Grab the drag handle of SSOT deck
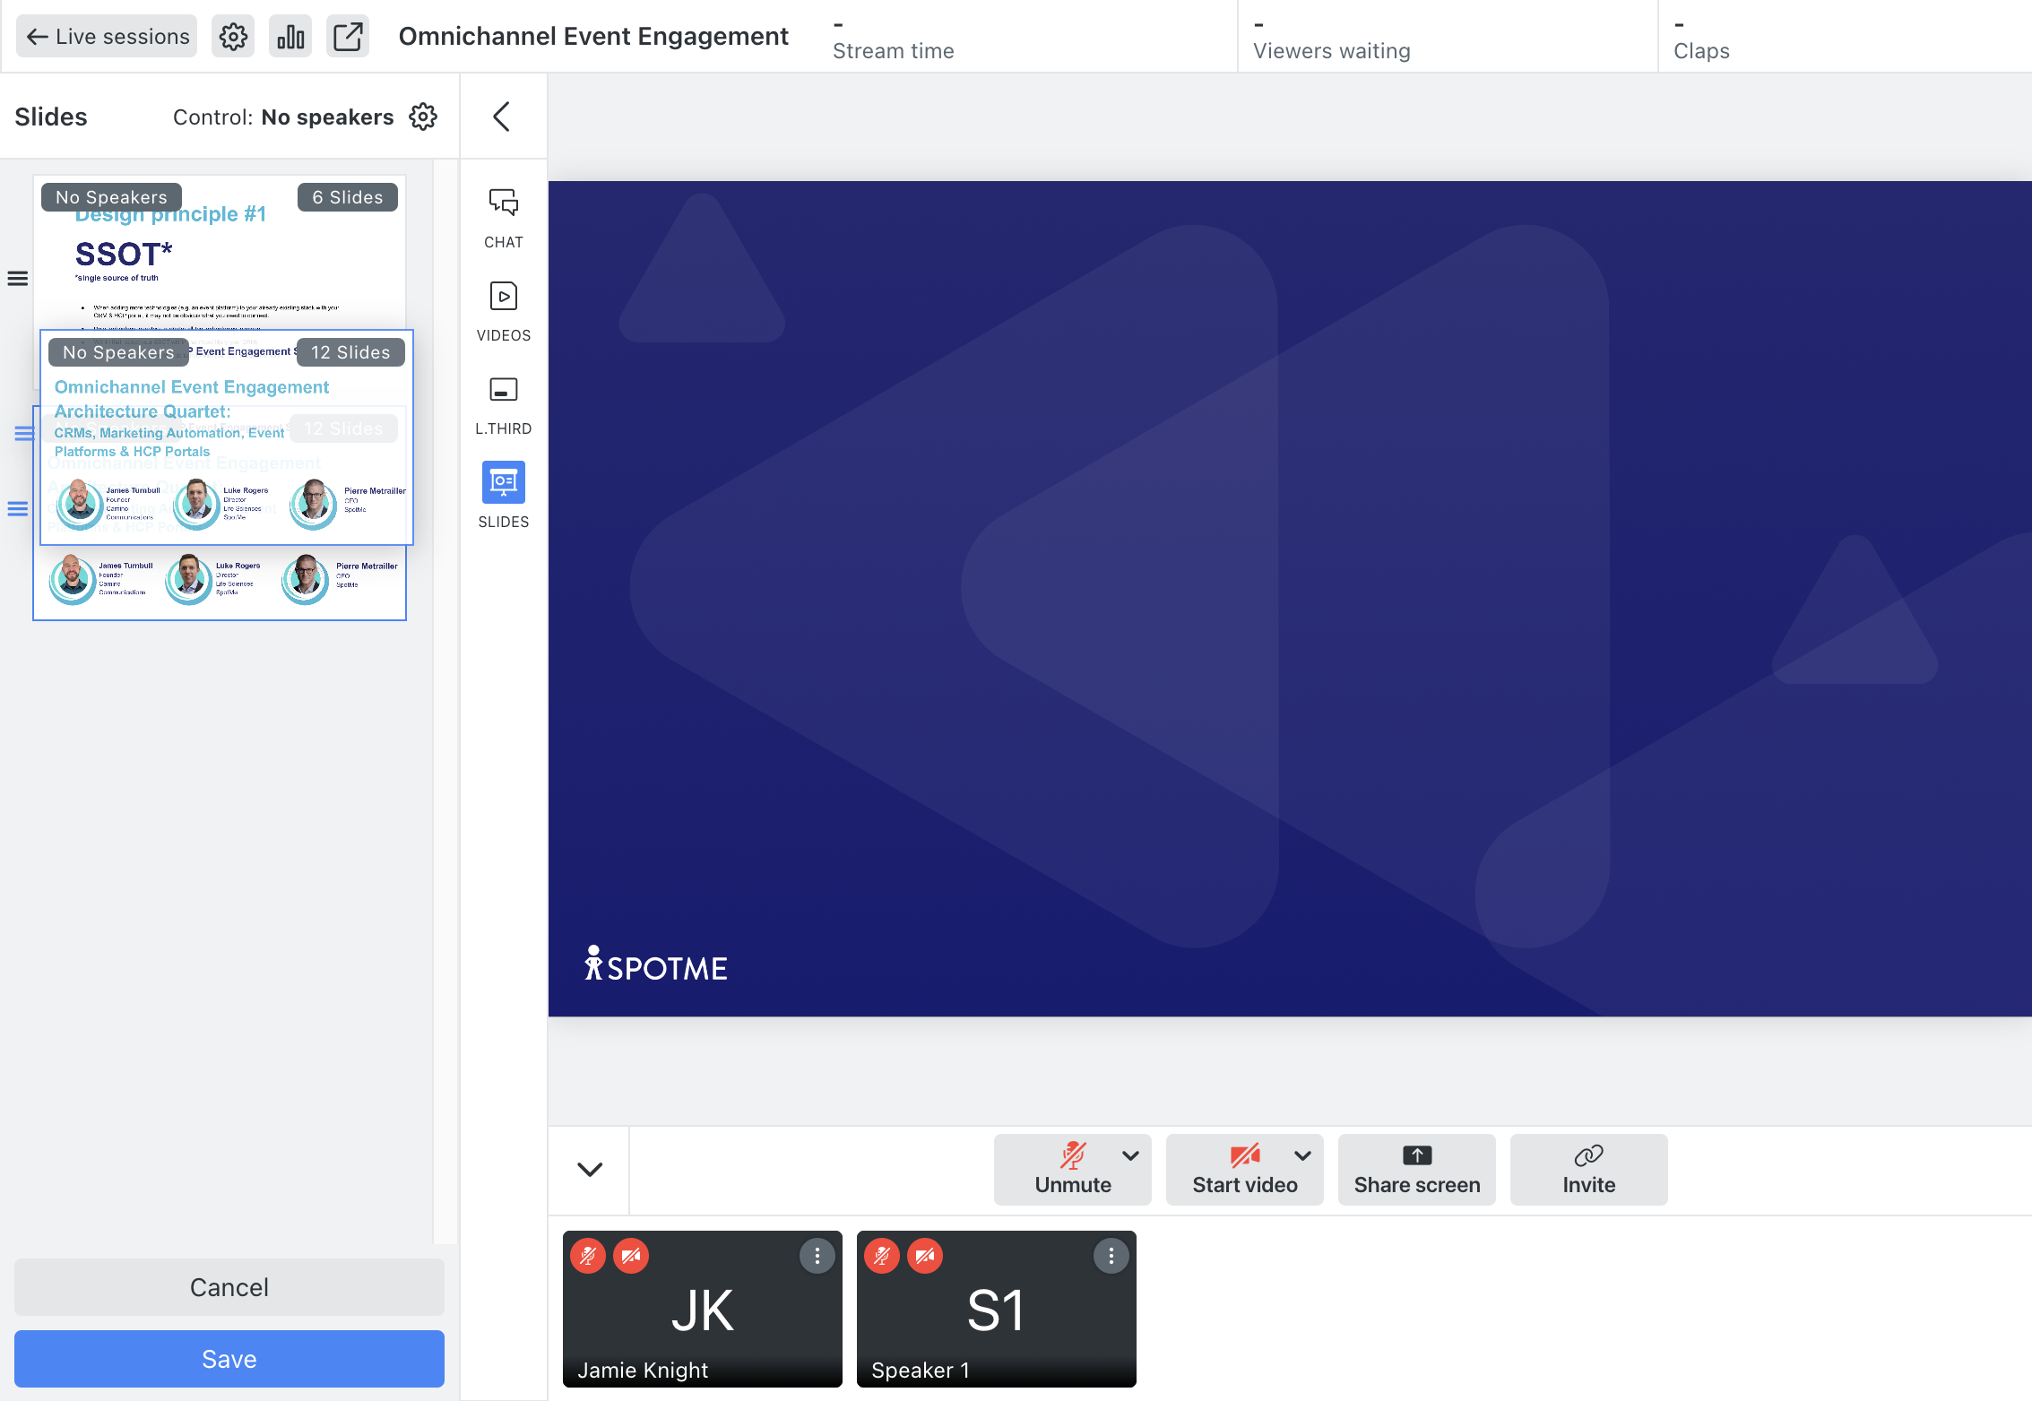The width and height of the screenshot is (2032, 1401). (18, 278)
